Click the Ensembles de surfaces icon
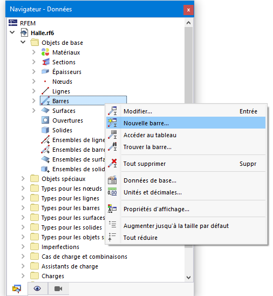This screenshot has width=273, height=296. 45,159
